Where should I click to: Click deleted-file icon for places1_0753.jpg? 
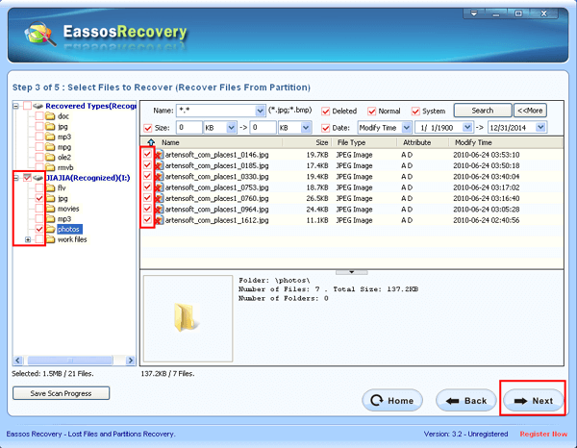point(159,187)
